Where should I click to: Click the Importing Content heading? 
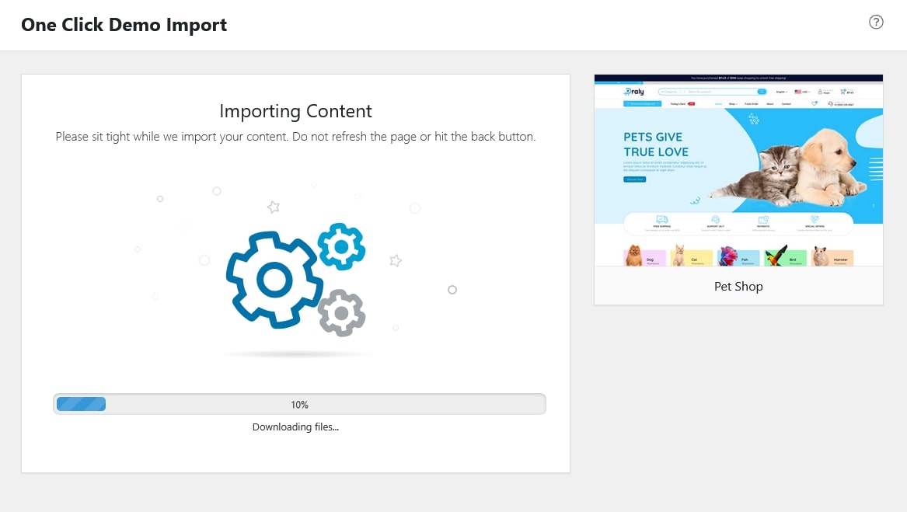(x=295, y=111)
